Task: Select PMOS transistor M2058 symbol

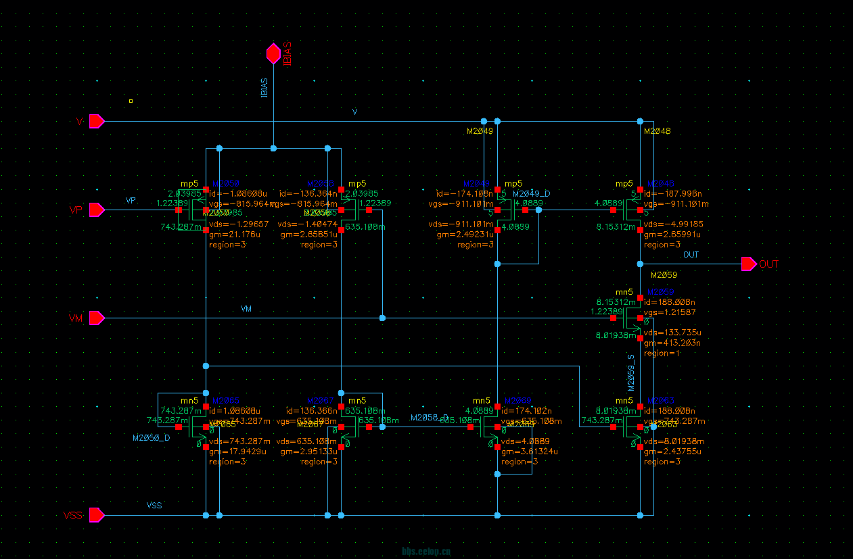Action: [x=348, y=210]
